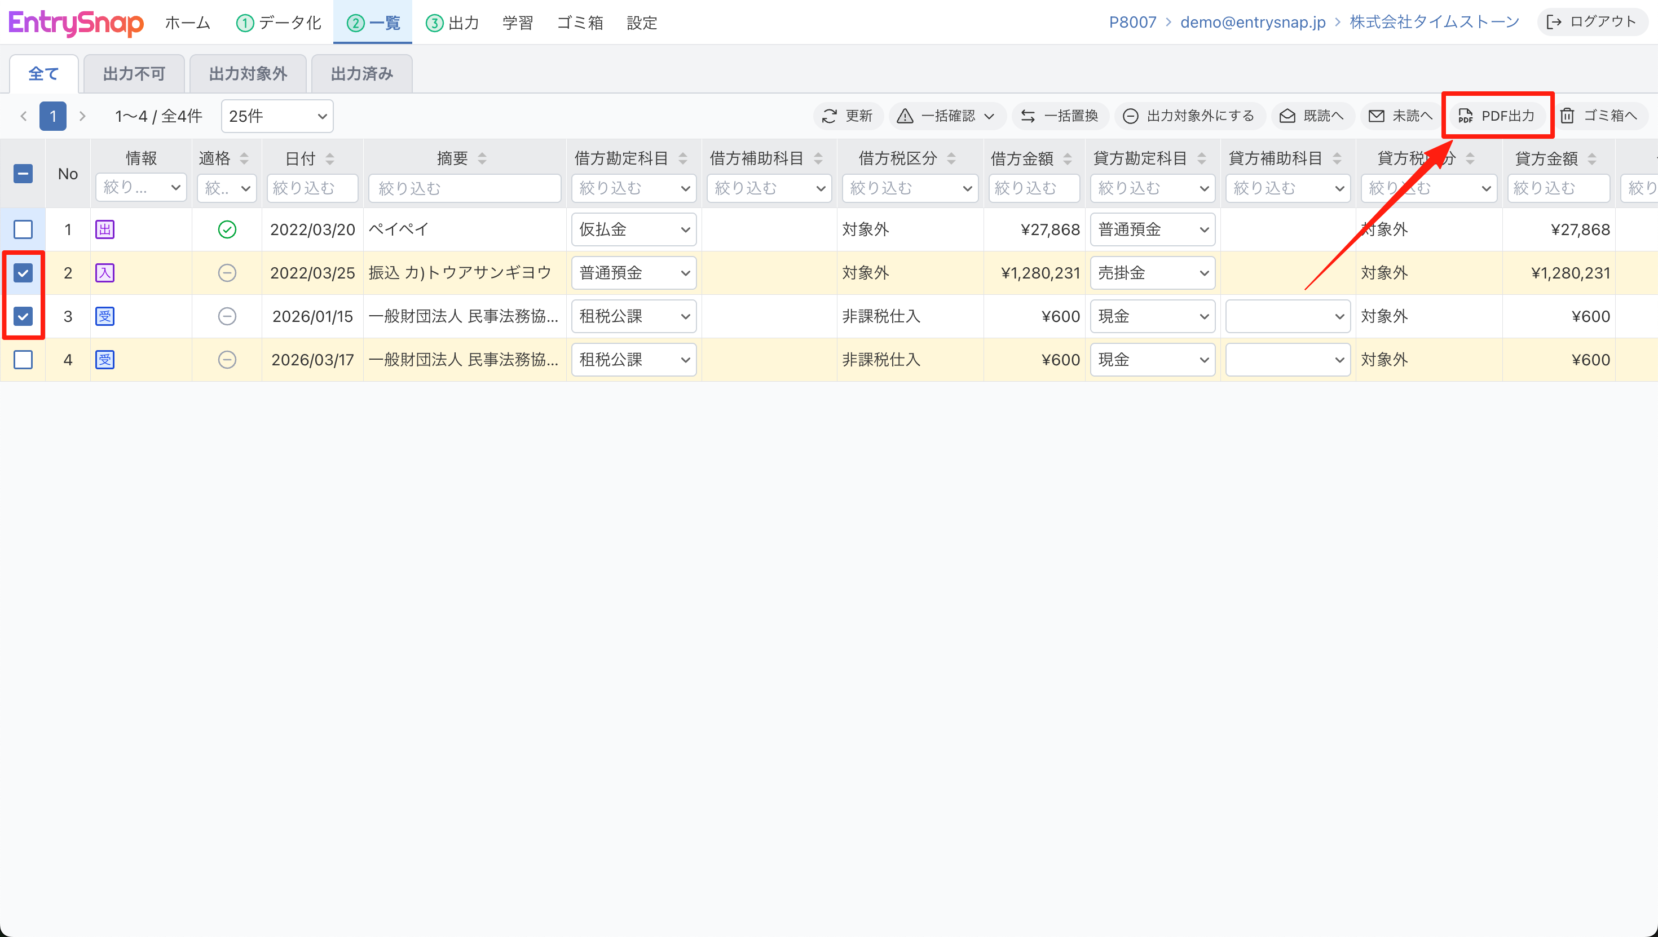Focus the 摘要 filter input

(465, 188)
